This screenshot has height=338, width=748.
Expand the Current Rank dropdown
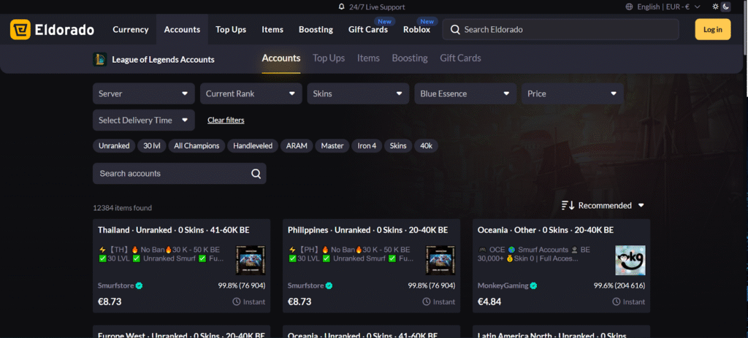pos(251,93)
